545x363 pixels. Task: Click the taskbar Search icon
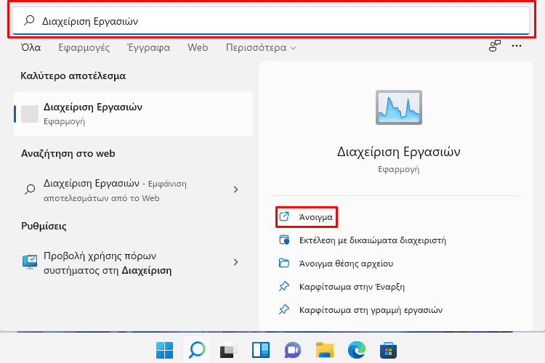point(197,350)
